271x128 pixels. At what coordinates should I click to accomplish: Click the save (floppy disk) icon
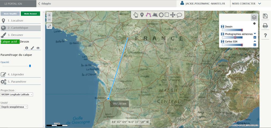(x=265, y=16)
